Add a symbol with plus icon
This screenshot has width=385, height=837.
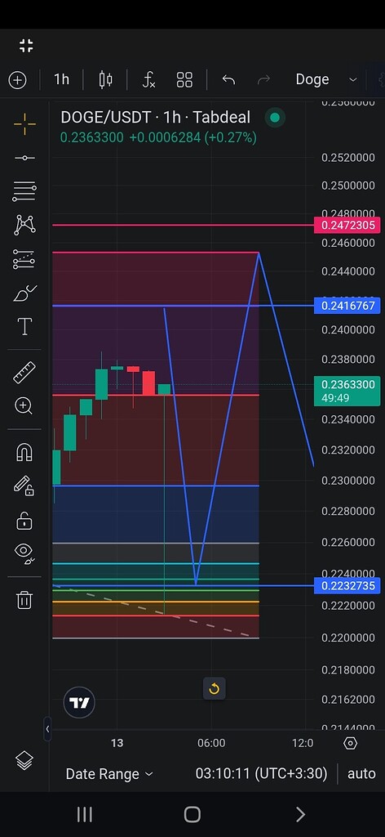click(18, 80)
